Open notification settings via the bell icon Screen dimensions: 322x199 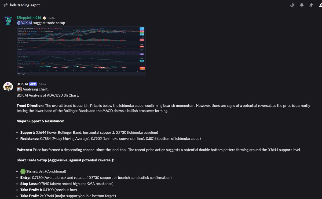[x=302, y=5]
